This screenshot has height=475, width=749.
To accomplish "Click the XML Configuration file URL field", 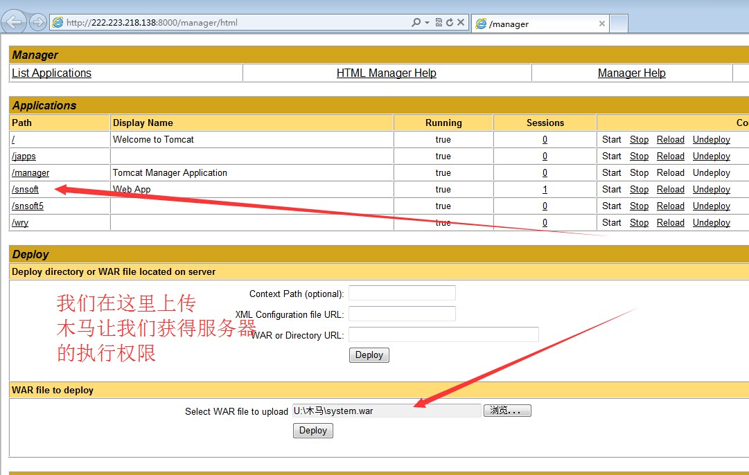I will (402, 314).
